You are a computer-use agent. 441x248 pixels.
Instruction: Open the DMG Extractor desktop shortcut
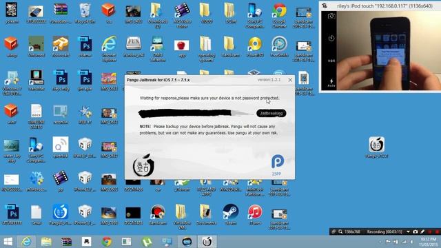158,48
